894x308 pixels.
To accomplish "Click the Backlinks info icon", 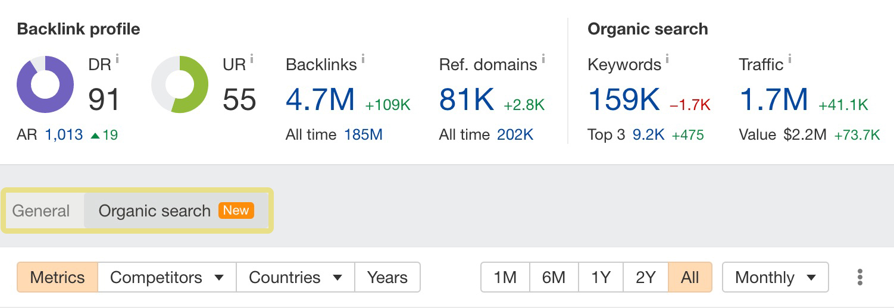I will tap(363, 58).
